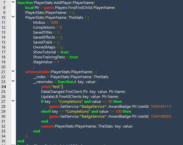Click the __index key on line 22

click(x=39, y=77)
